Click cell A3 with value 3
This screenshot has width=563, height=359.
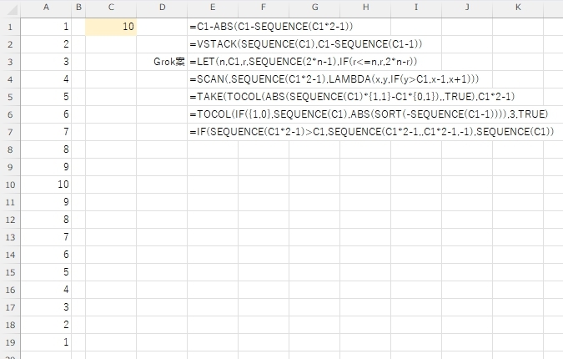coord(46,62)
